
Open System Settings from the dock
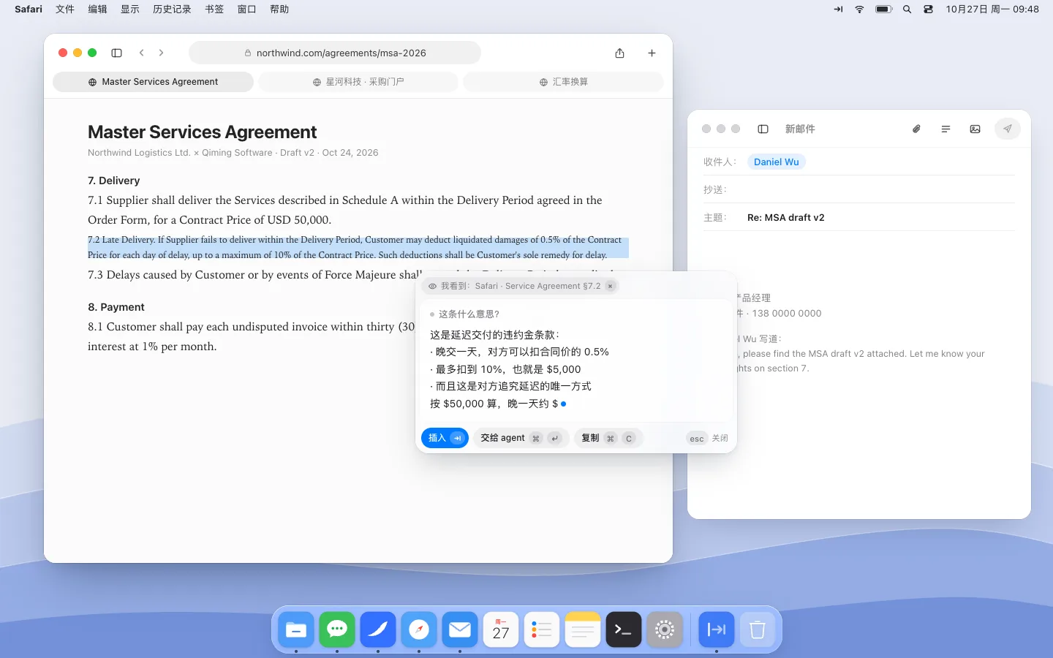[x=665, y=629]
